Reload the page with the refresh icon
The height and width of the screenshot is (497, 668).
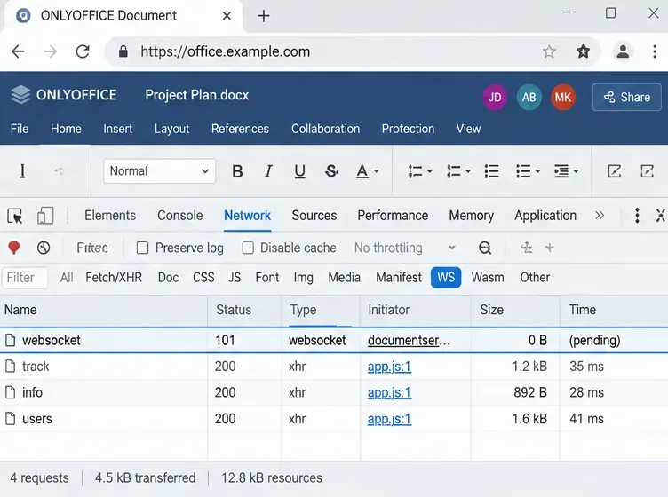click(x=83, y=51)
